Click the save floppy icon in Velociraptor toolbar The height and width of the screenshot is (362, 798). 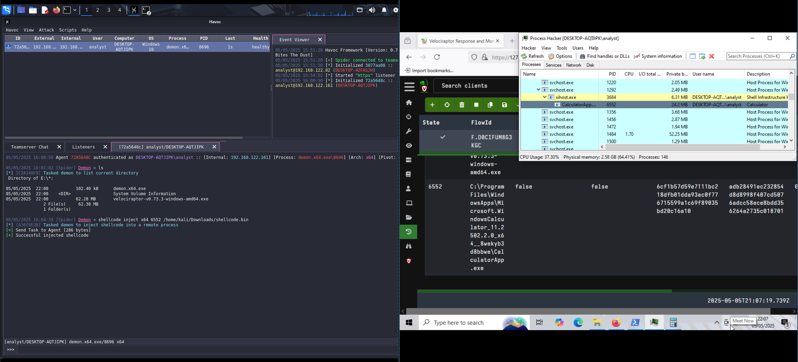504,105
